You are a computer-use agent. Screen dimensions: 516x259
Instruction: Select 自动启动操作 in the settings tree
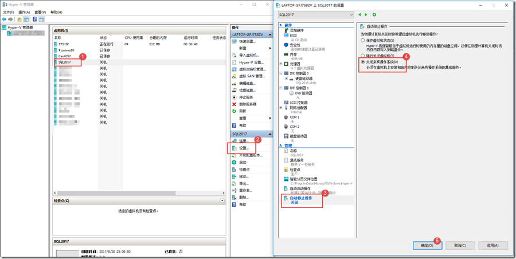[300, 189]
